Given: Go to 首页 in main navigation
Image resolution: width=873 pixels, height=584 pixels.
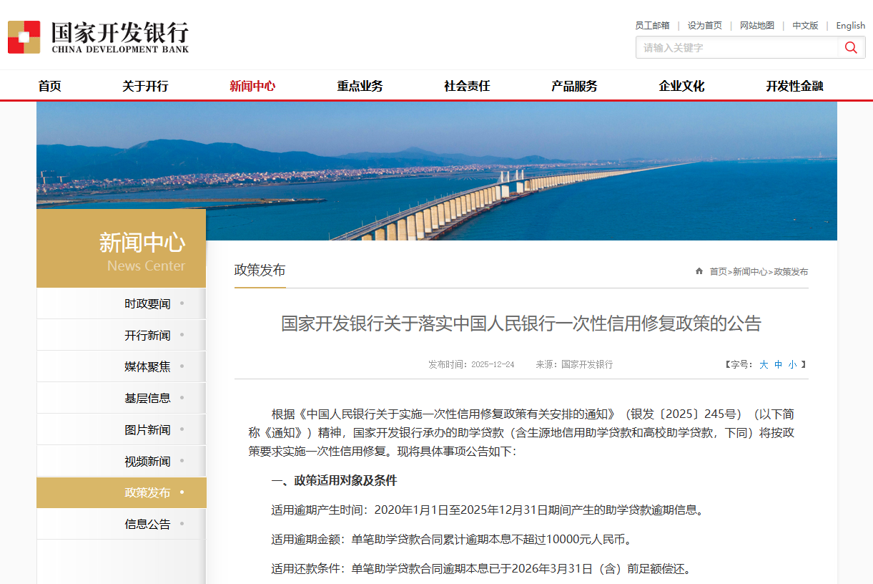Looking at the screenshot, I should (50, 86).
